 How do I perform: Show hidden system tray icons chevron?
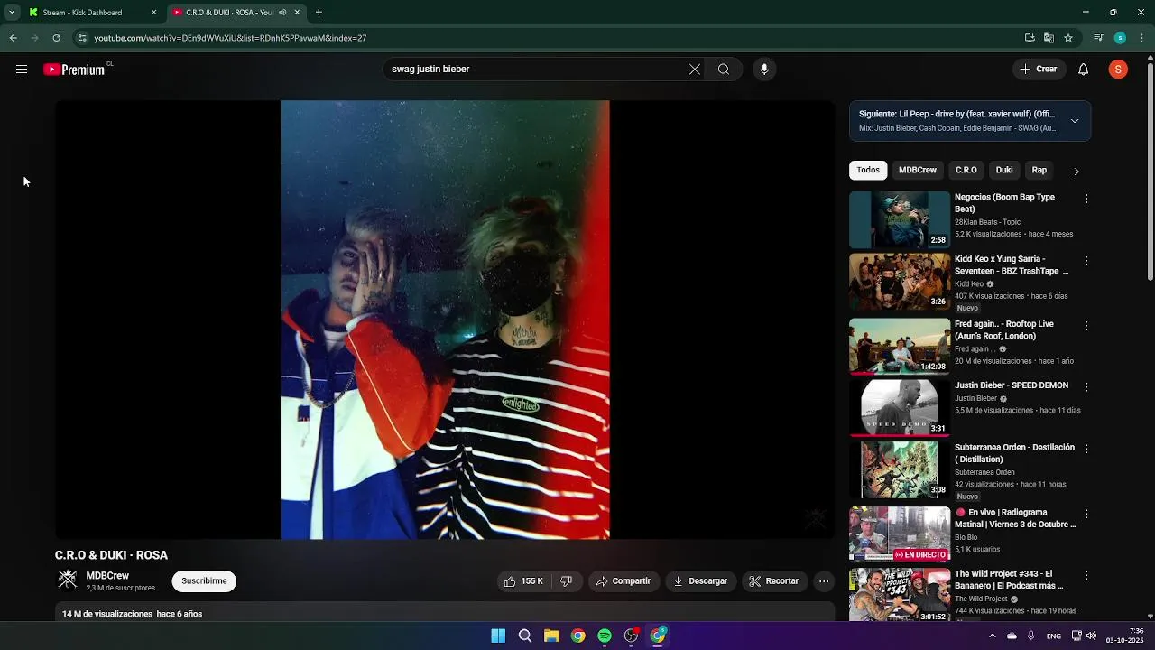[993, 636]
